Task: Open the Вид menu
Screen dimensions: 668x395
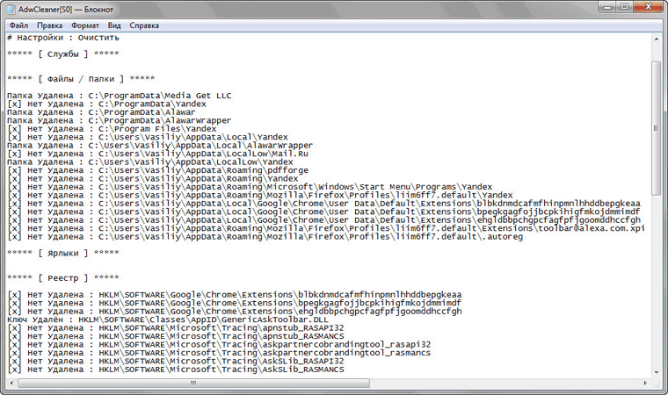Action: (x=114, y=25)
